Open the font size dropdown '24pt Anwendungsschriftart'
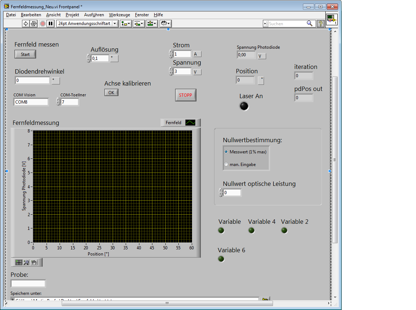 point(87,23)
